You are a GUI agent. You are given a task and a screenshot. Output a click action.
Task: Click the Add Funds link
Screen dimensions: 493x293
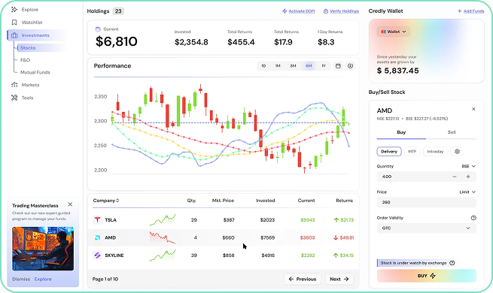tap(471, 11)
